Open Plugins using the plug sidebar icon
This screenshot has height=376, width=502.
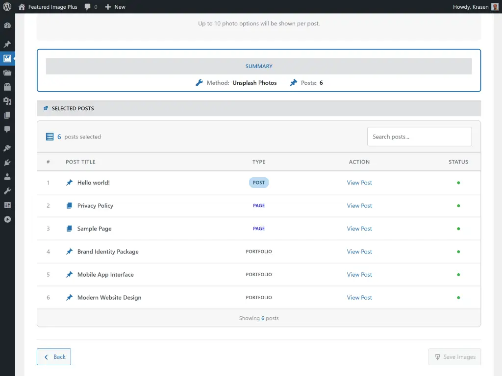(x=7, y=162)
